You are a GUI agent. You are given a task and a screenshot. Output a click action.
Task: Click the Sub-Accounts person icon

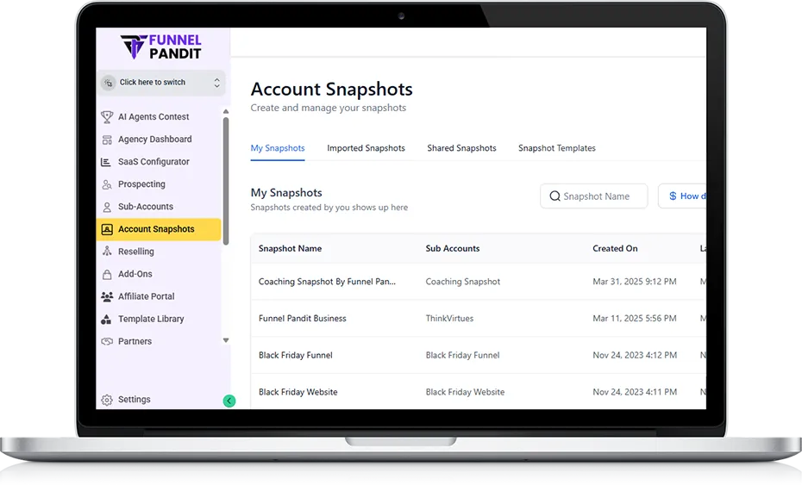click(x=107, y=207)
